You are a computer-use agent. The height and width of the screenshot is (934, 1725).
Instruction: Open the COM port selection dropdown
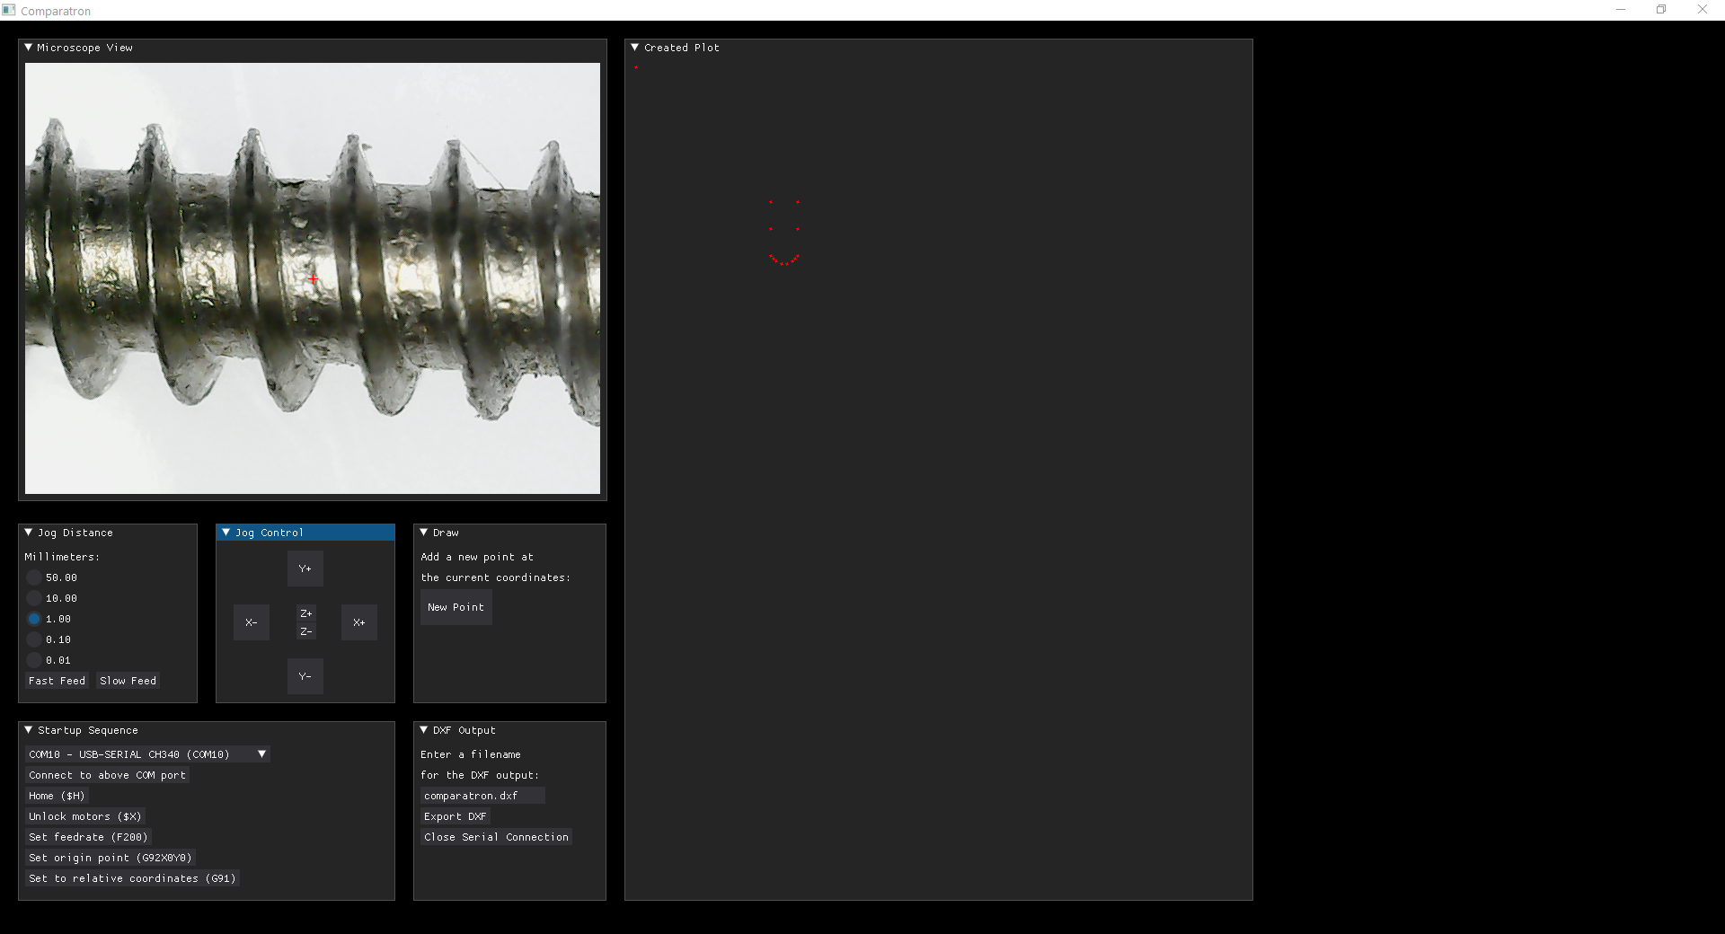click(260, 754)
